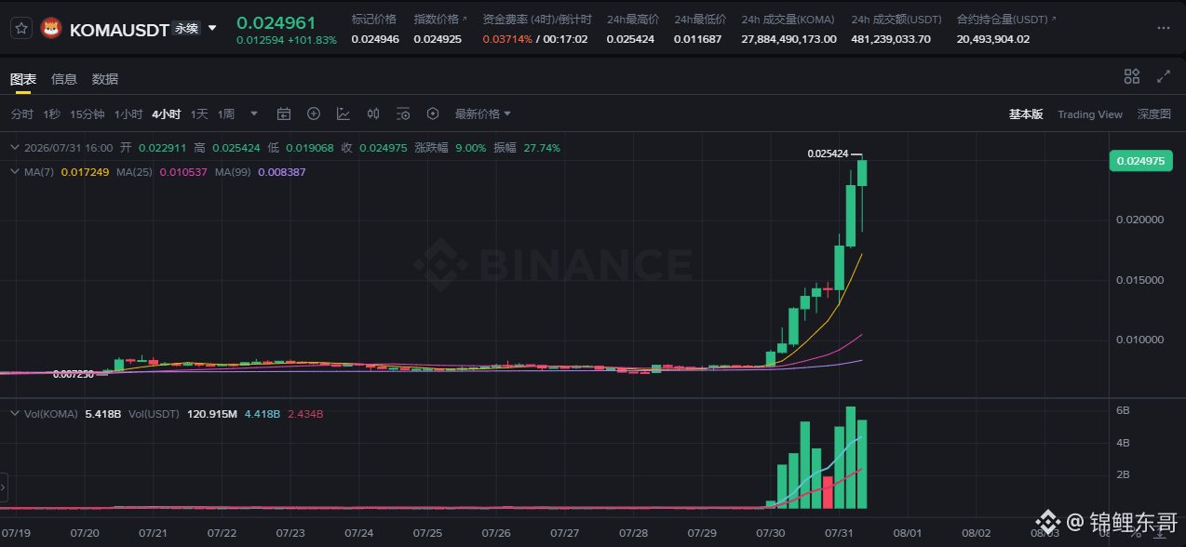The image size is (1186, 547).
Task: Click the 永续 perpetual contract tag
Action: click(186, 29)
